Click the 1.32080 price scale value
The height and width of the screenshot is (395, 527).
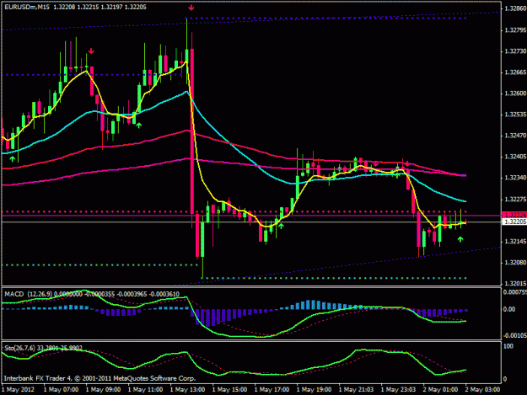click(x=515, y=263)
